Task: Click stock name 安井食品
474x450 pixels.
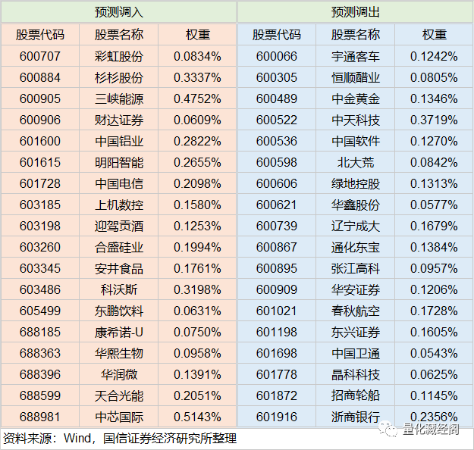Action: (x=119, y=268)
